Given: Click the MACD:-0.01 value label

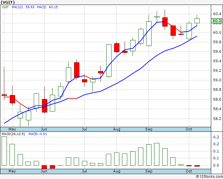Looking at the screenshot, I should point(38,134).
